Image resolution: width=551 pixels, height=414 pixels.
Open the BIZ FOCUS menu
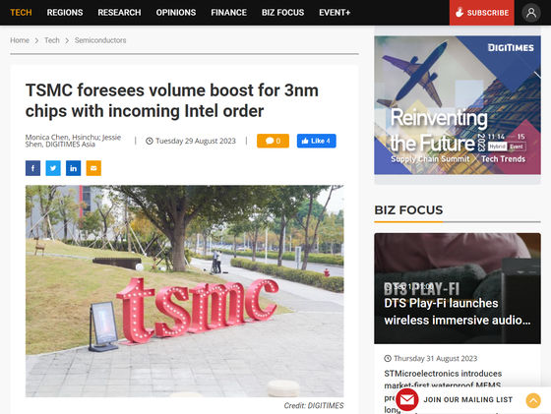point(283,13)
